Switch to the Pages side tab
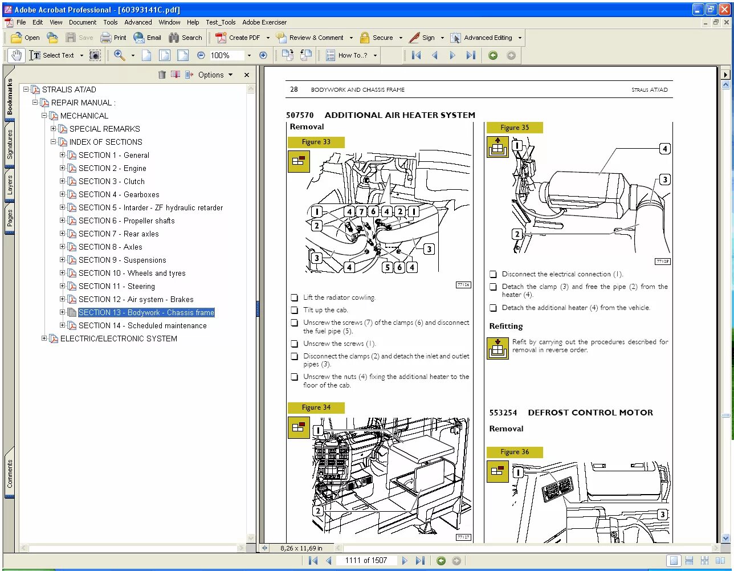 coord(10,219)
